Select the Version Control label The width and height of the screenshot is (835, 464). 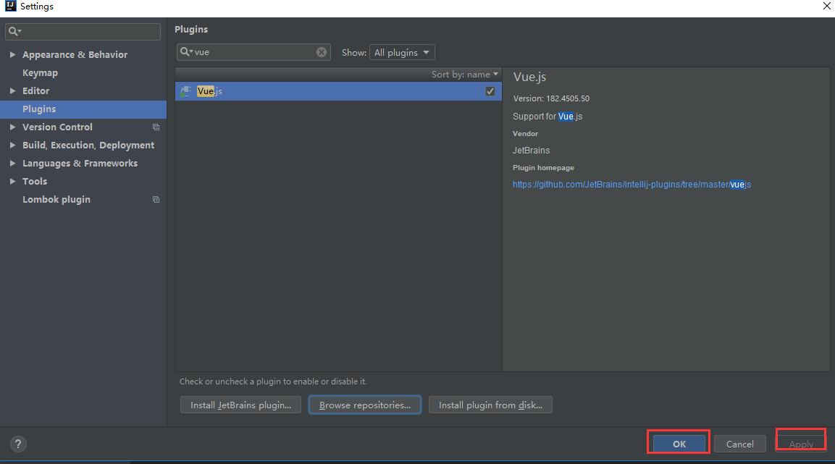57,127
